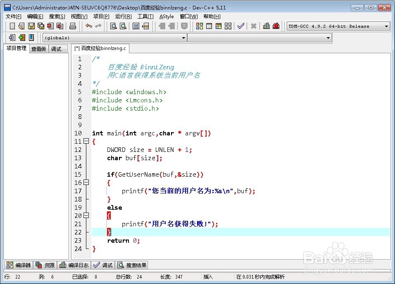This screenshot has width=395, height=284.
Task: Click the Go to line icon
Action: coord(145,26)
